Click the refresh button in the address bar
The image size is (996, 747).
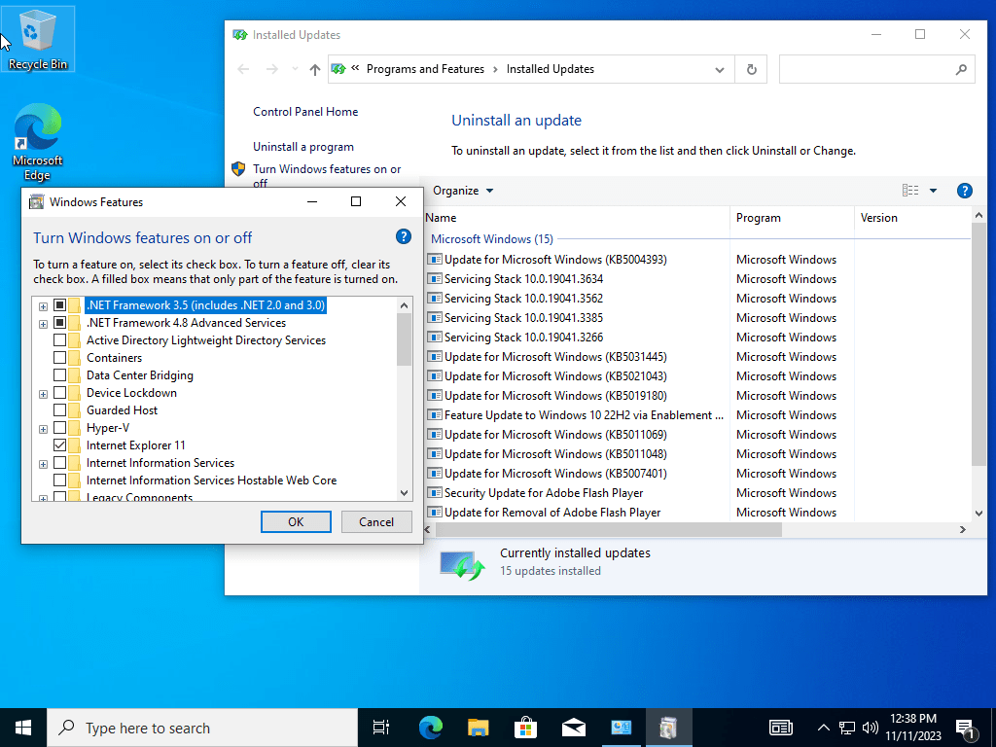[752, 69]
